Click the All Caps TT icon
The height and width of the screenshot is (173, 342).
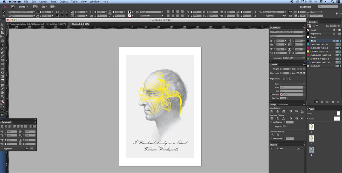58,12
